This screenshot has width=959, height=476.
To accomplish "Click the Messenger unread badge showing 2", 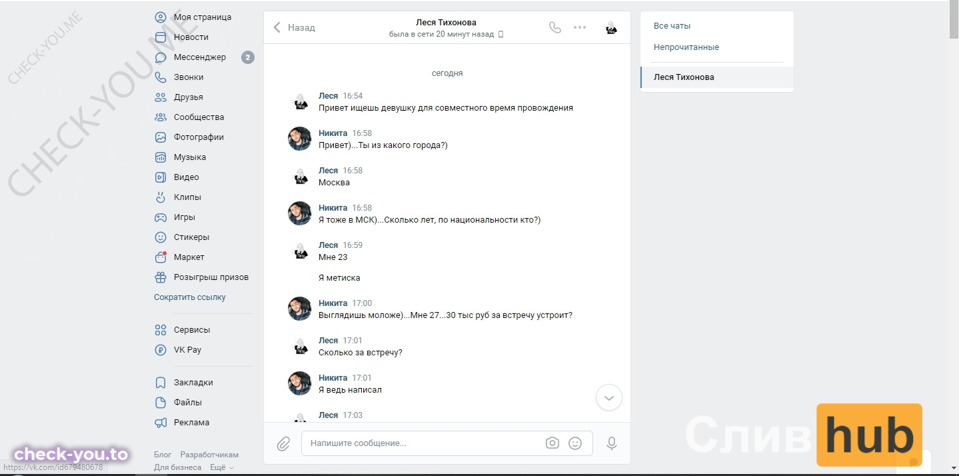I will pyautogui.click(x=247, y=57).
